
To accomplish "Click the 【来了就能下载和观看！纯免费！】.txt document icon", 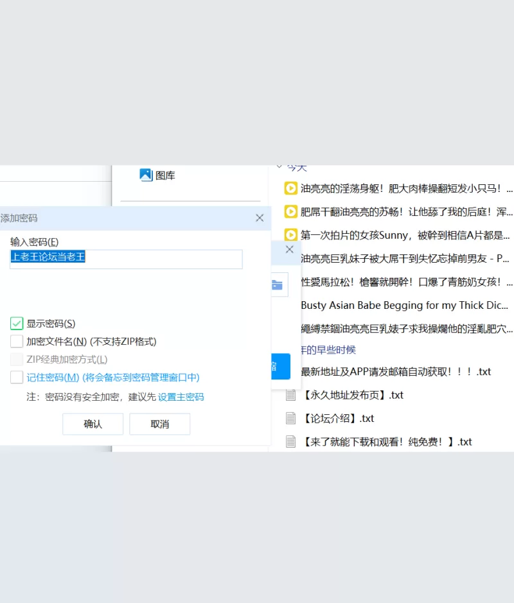I will click(291, 442).
